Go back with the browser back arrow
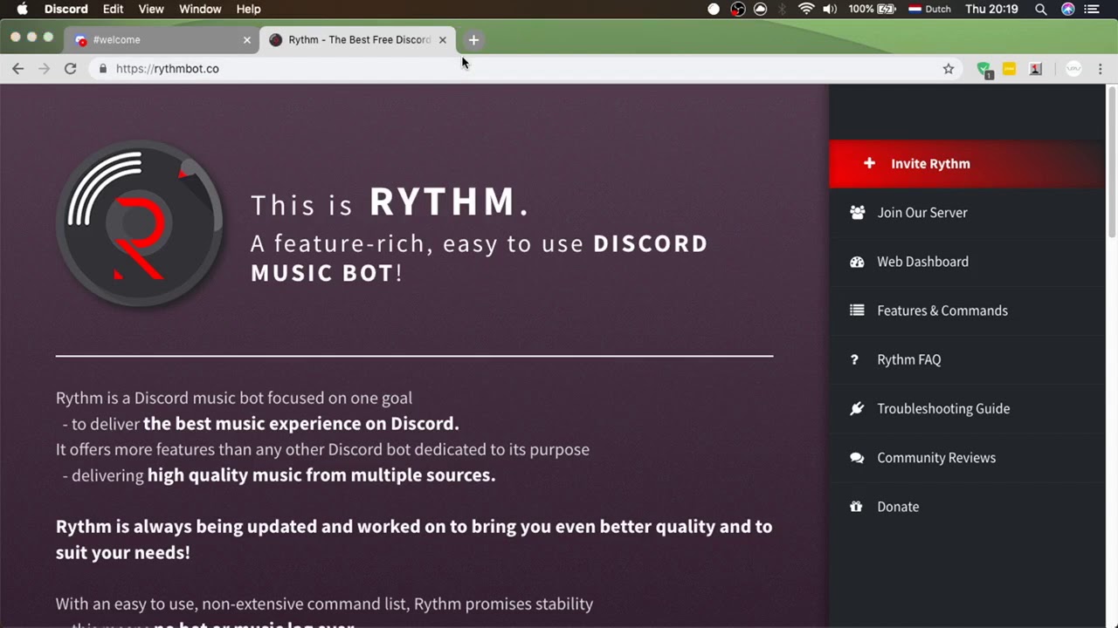Screen dimensions: 1118x628 point(18,69)
